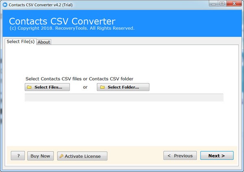Open the About tab
This screenshot has width=244, height=172.
coord(44,42)
